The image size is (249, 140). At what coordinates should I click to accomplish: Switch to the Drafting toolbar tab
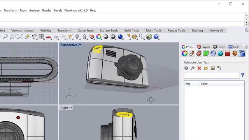(x=197, y=30)
